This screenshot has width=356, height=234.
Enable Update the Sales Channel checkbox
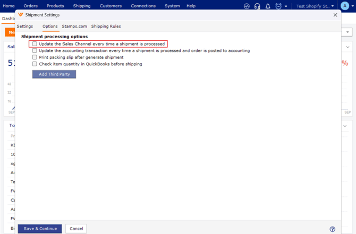click(35, 44)
